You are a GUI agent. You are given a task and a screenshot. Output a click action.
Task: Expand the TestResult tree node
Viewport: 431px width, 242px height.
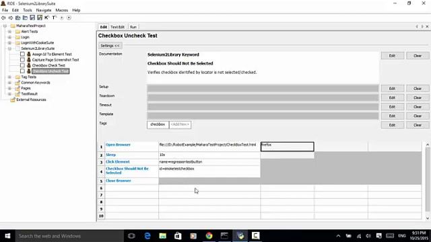9,94
